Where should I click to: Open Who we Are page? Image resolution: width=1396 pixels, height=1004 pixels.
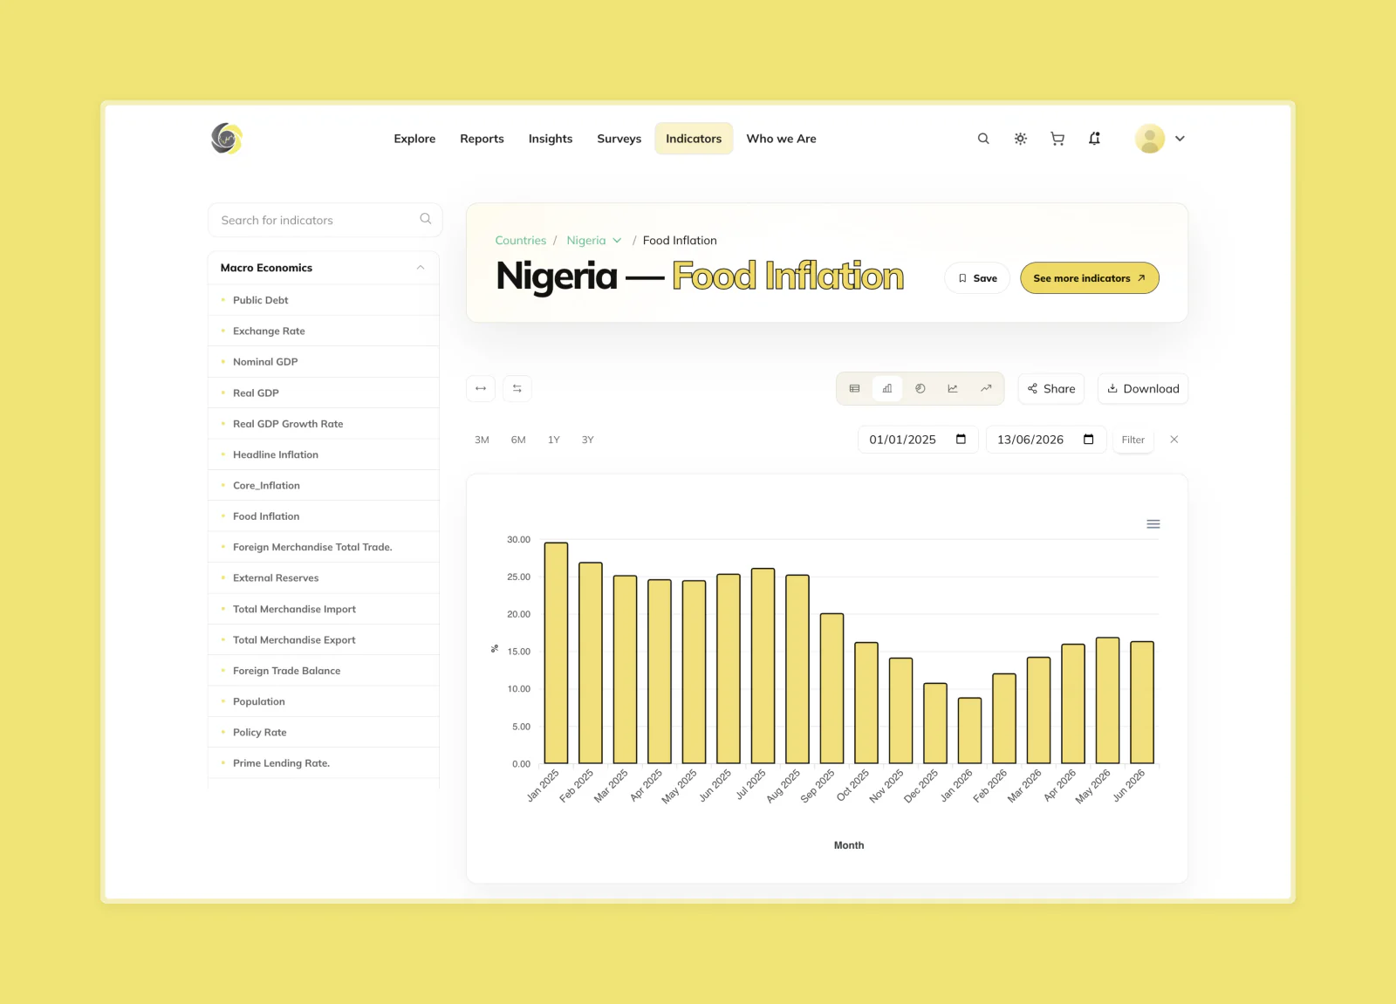(782, 139)
